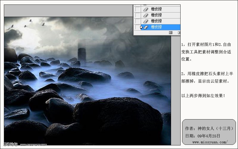The width and height of the screenshot is (238, 149).
Task: Toggle history brush source box of highlighted 橡皮擦 row
Action: click(137, 27)
